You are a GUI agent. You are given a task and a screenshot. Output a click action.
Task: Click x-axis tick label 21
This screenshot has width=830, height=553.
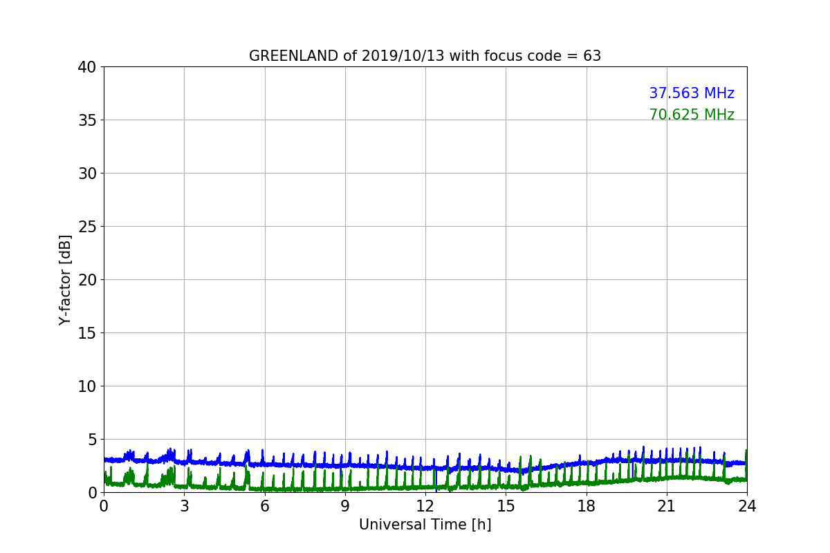click(667, 506)
